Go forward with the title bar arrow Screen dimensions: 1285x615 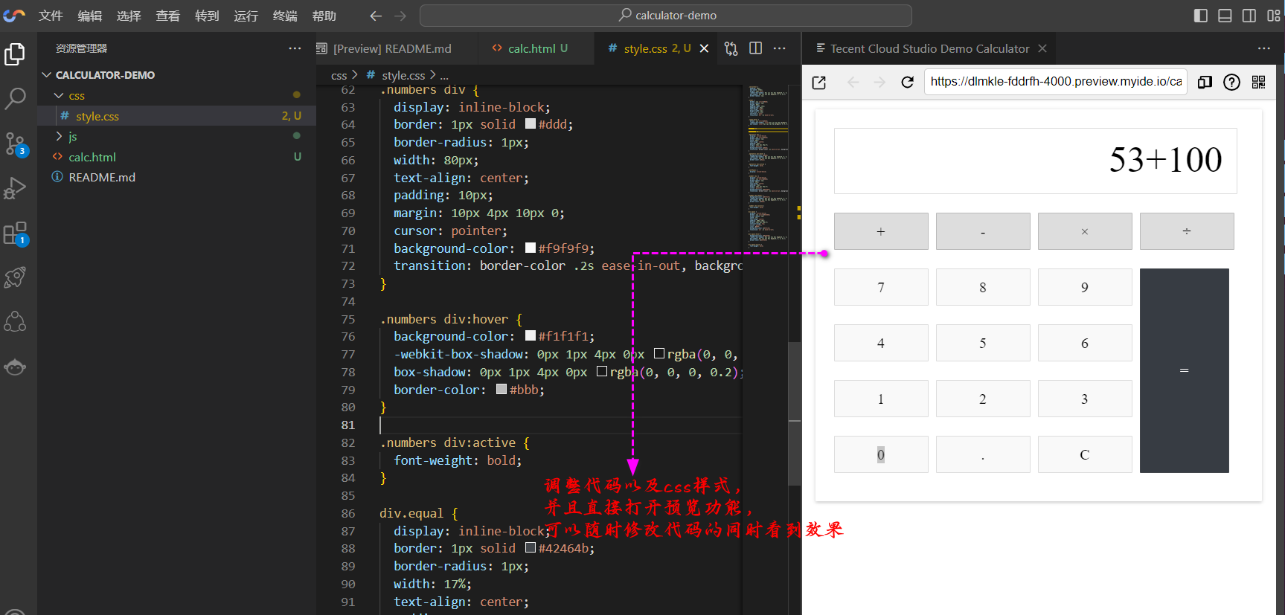pos(400,16)
